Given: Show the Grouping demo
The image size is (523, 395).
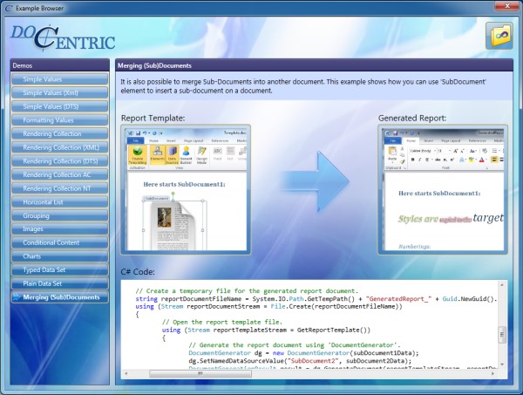Looking at the screenshot, I should click(x=59, y=216).
